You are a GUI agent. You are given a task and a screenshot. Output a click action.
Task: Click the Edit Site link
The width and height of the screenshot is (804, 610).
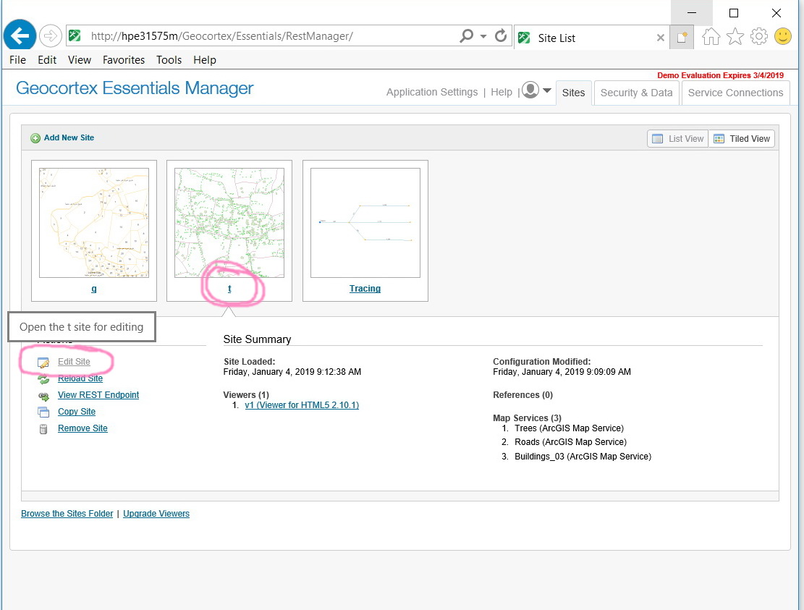[74, 361]
